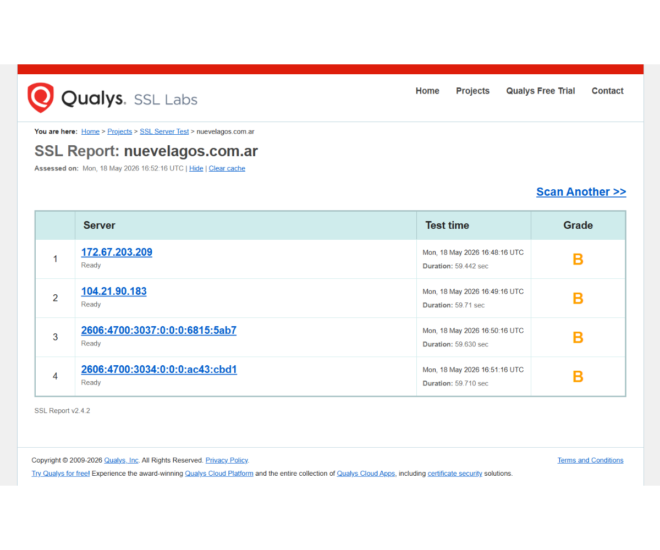660x550 pixels.
Task: Follow the Projects breadcrumb link
Action: coord(119,131)
